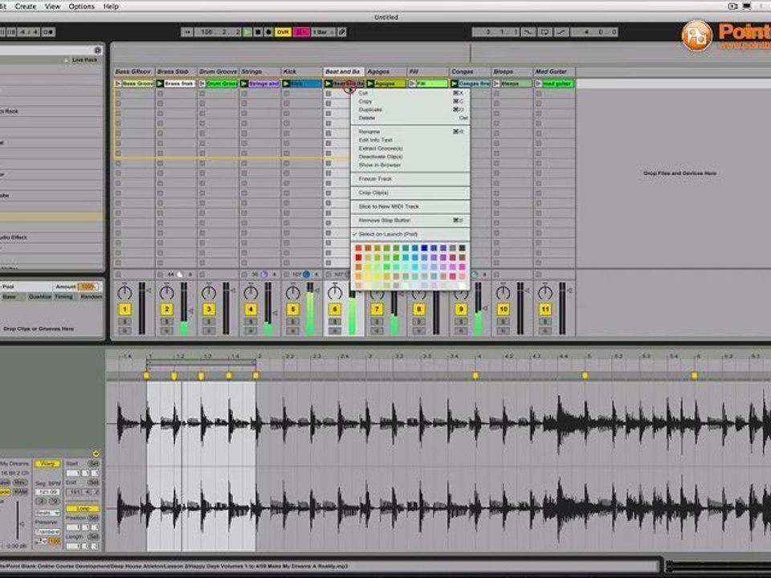Screen dimensions: 771x578
Task: Open the Create menu
Action: (26, 6)
